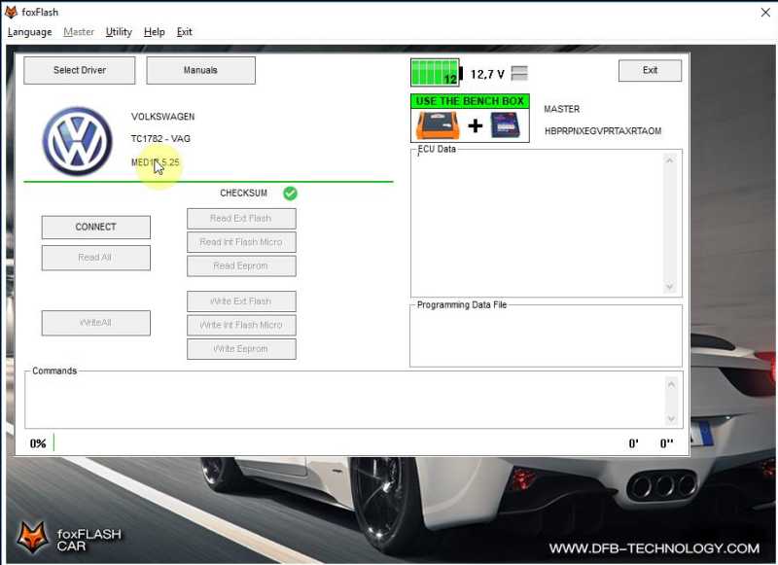The height and width of the screenshot is (565, 778).
Task: Click inside the Programming Data File field
Action: pos(545,337)
